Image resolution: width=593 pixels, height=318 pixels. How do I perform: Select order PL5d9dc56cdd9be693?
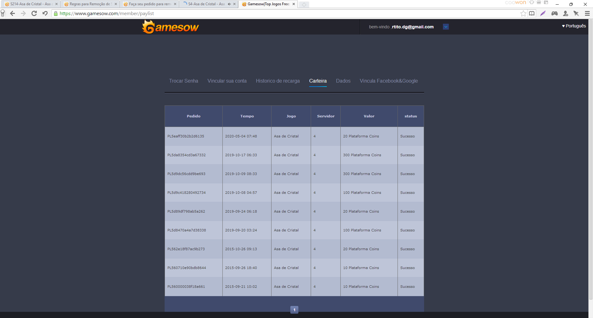186,174
